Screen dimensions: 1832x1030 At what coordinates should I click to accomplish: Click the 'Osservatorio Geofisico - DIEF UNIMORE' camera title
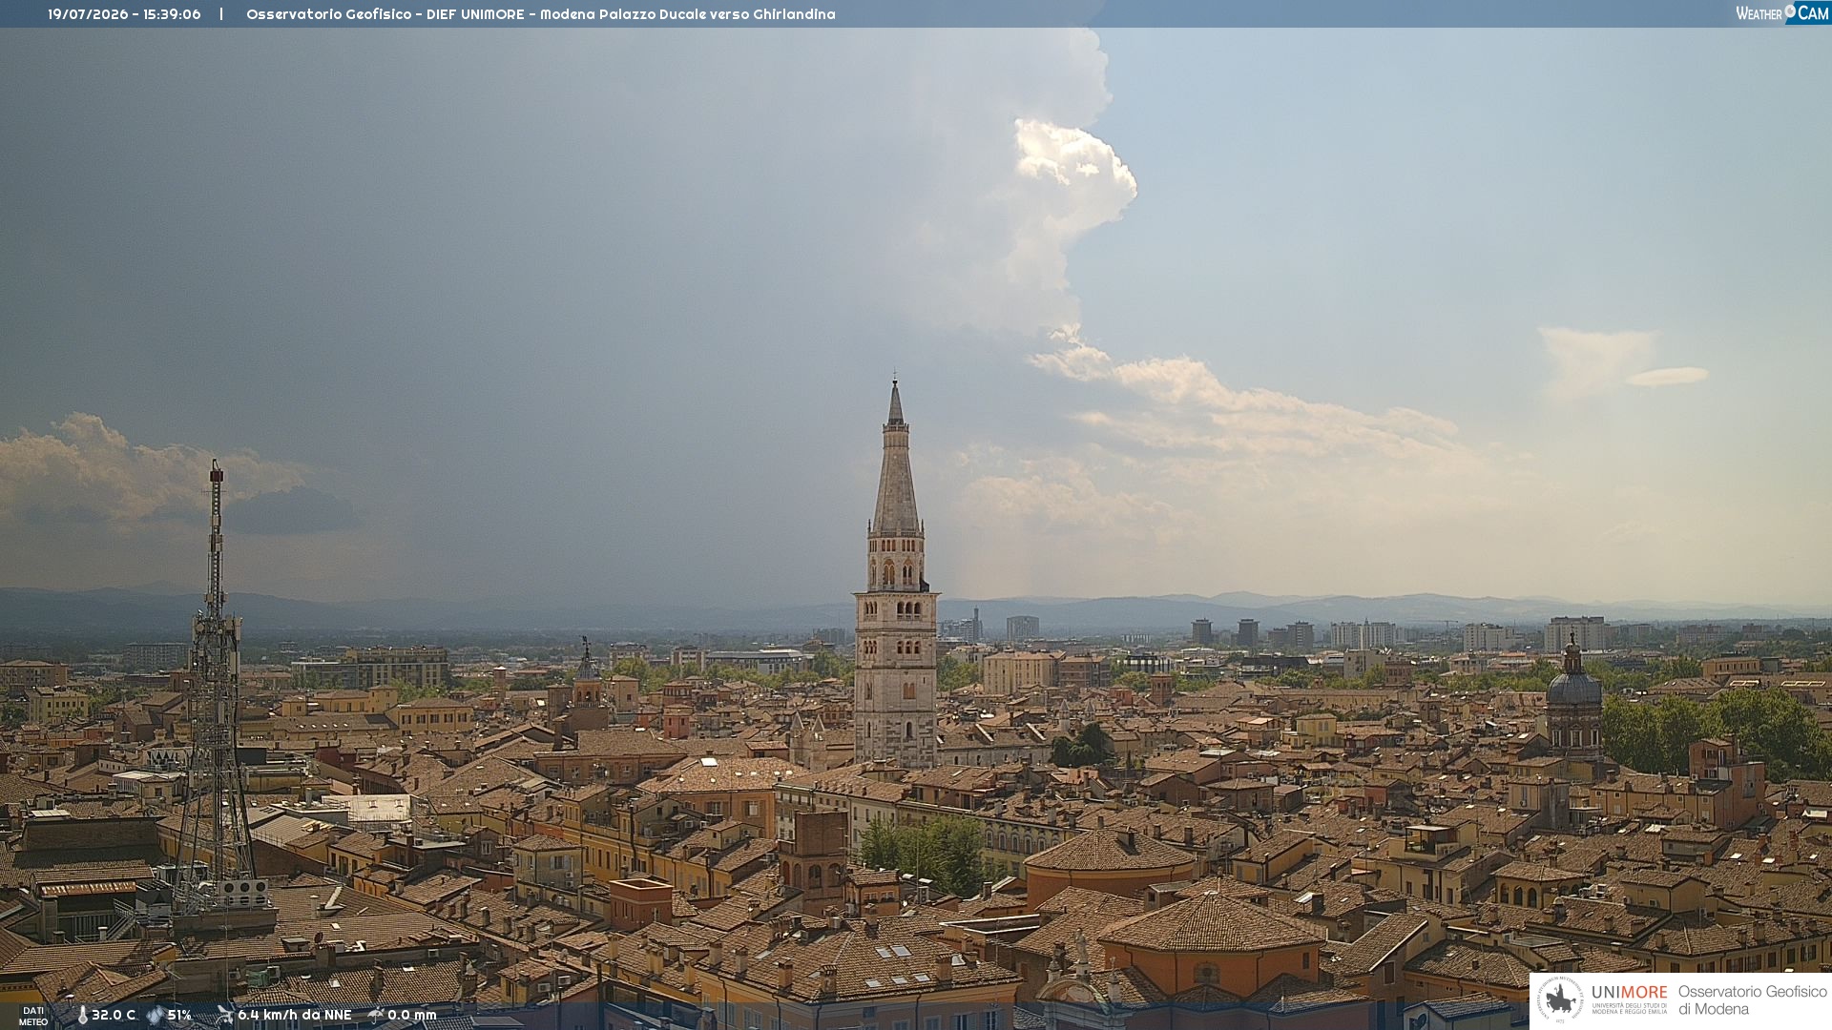tap(385, 14)
